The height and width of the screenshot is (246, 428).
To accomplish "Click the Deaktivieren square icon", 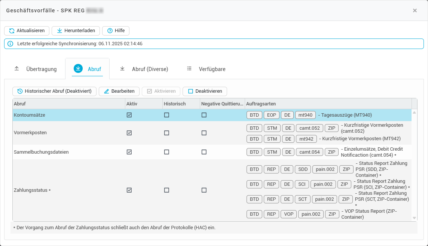I will (190, 91).
